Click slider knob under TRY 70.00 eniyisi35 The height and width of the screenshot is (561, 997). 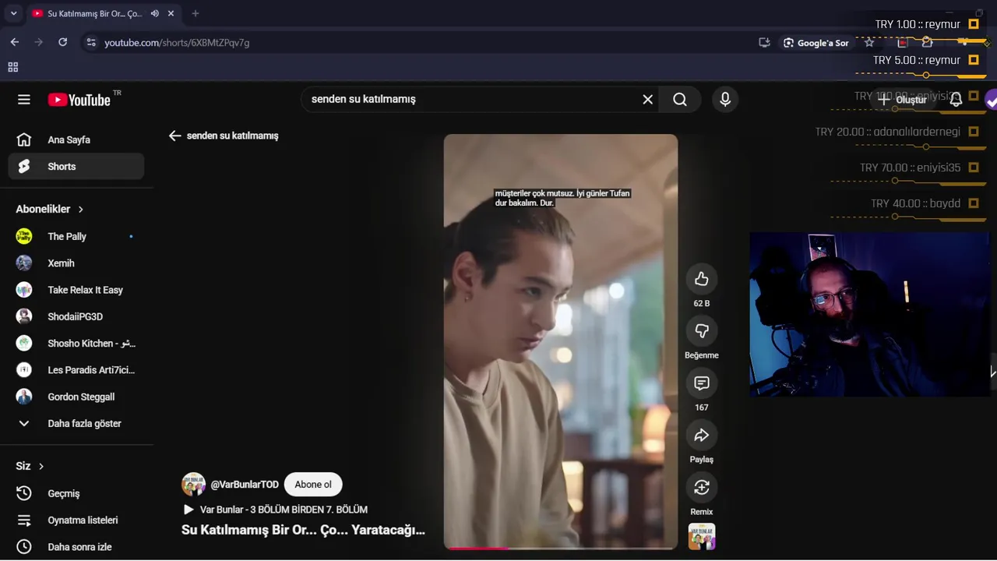point(895,181)
